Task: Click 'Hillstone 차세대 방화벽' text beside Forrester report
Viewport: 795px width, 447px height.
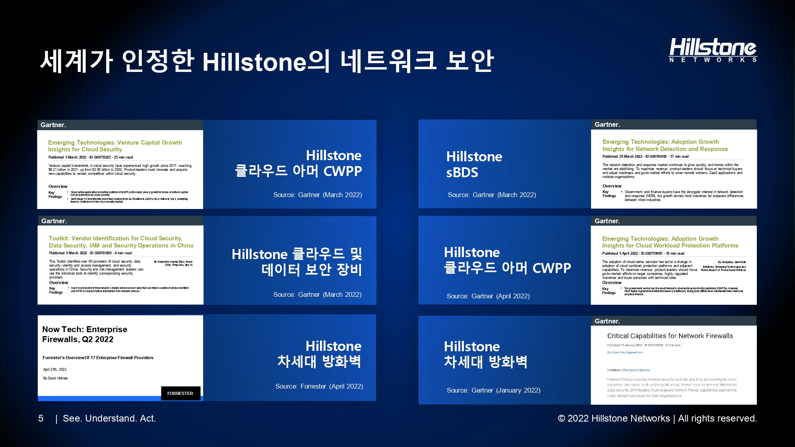Action: click(319, 354)
